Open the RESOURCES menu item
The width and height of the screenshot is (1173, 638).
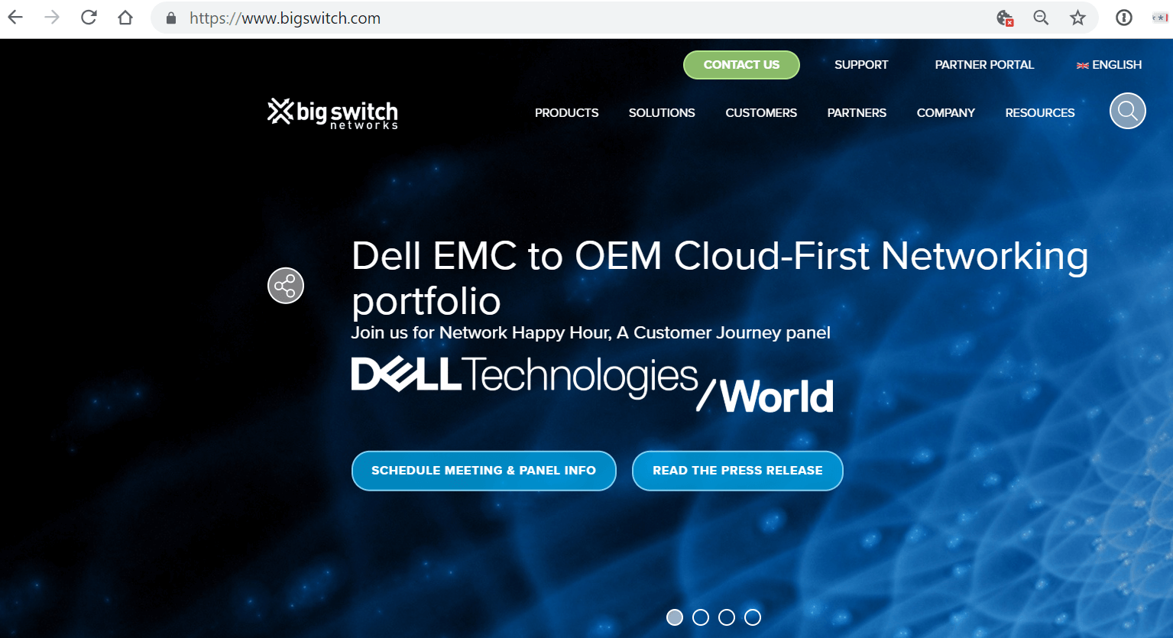click(1040, 112)
